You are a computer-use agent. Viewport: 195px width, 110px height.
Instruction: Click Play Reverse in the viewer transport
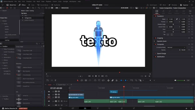coord(93,76)
